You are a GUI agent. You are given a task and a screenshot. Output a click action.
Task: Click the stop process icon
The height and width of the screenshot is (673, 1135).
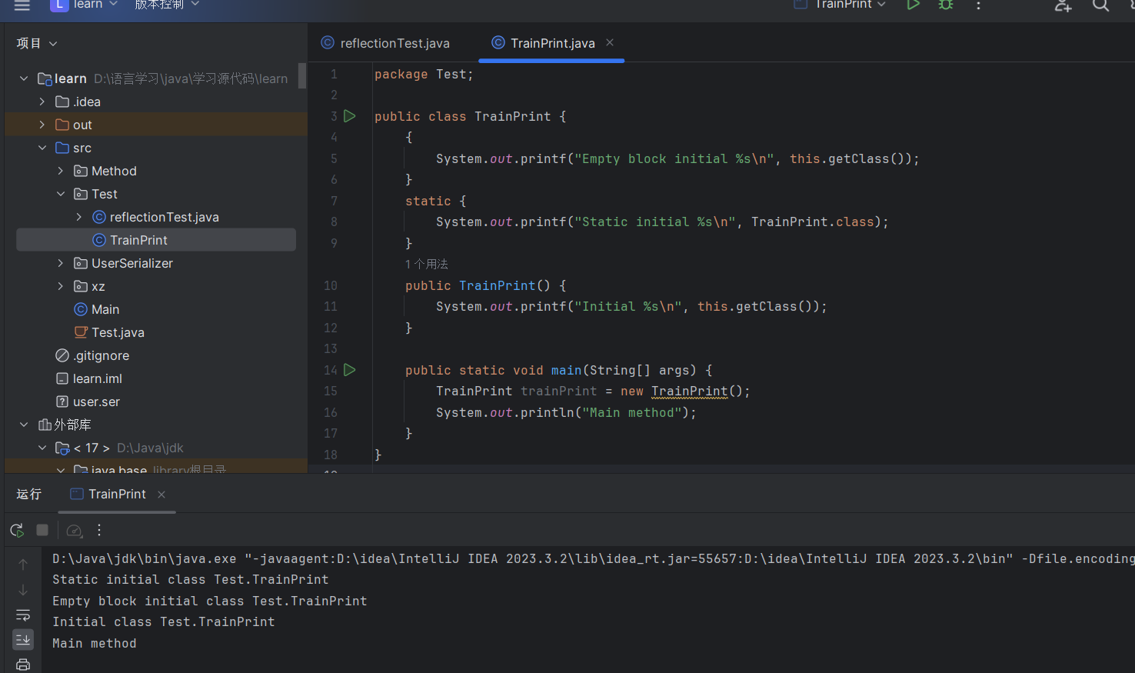42,530
